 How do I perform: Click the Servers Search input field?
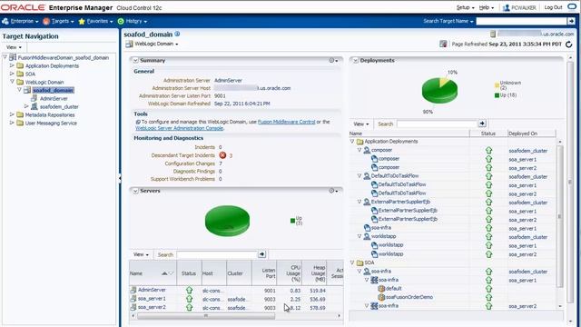click(x=217, y=254)
